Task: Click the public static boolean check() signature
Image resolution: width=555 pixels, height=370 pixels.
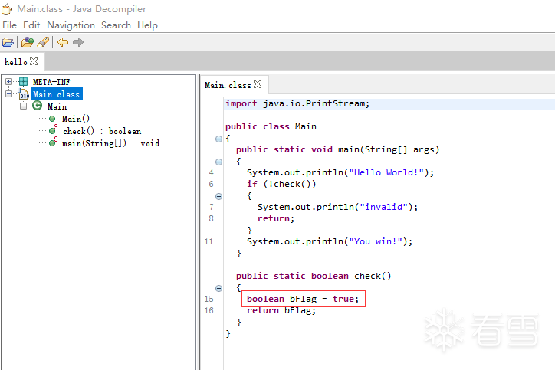Action: click(x=314, y=276)
